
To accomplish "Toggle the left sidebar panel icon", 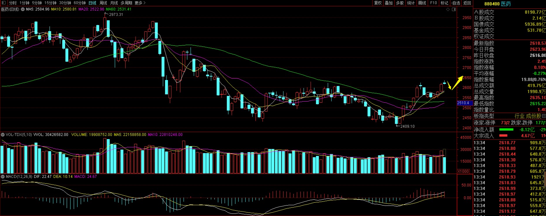I will (x=4, y=3).
